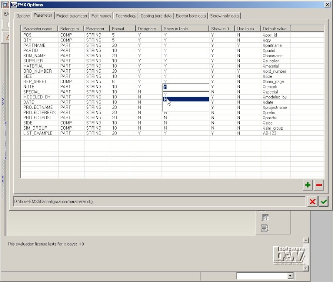This screenshot has width=333, height=282.
Task: Select the PROJECTNAME parameter name cell
Action: point(40,108)
